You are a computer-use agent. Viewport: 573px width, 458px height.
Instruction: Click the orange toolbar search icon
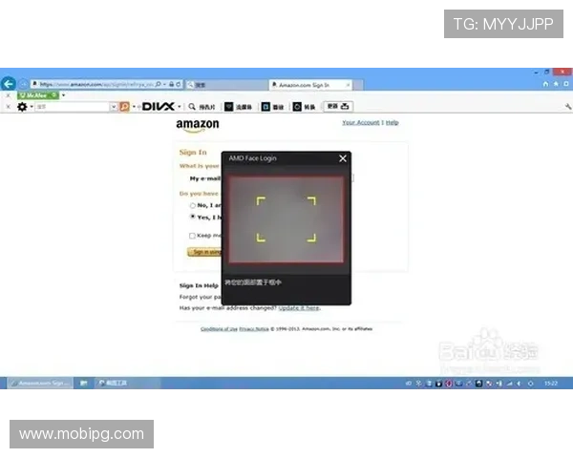[x=123, y=107]
